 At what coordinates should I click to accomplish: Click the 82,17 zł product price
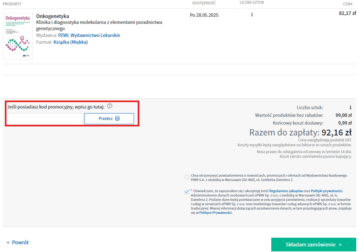pos(345,13)
